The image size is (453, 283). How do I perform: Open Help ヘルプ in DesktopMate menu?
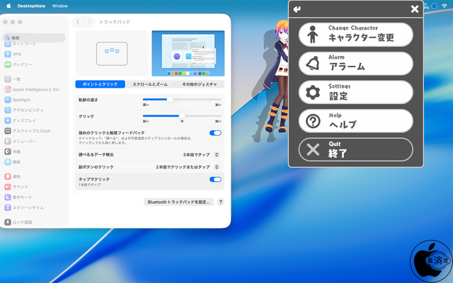click(355, 121)
